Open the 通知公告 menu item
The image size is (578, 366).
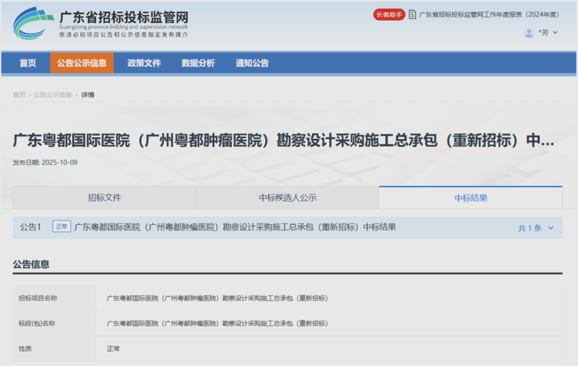pyautogui.click(x=252, y=63)
